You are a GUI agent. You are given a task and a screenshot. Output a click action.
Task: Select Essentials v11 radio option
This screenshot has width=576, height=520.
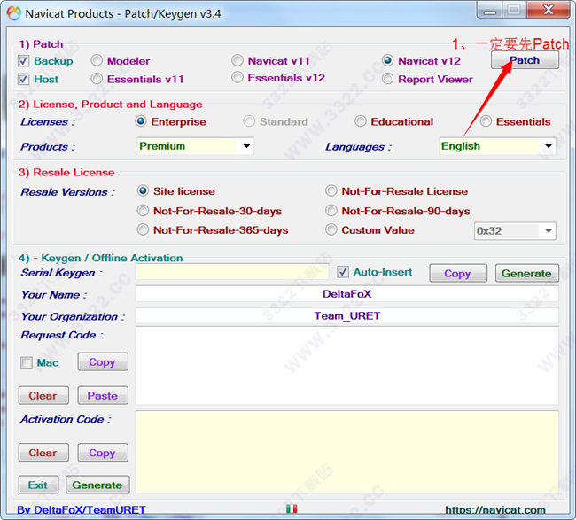(x=97, y=79)
